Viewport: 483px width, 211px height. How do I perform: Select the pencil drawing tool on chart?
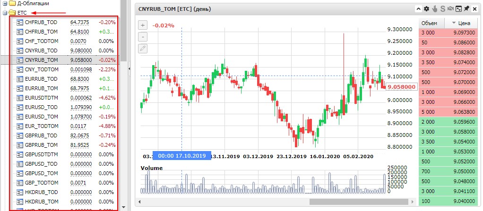(x=143, y=48)
